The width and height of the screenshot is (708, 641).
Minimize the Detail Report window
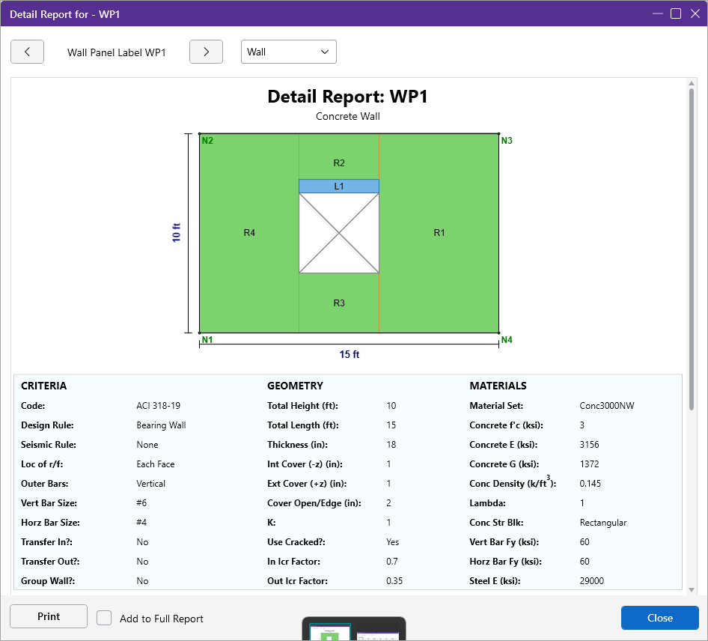[658, 13]
